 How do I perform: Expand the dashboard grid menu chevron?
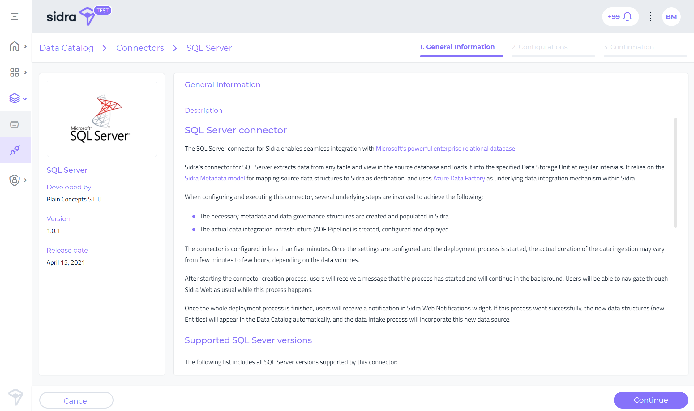(25, 72)
